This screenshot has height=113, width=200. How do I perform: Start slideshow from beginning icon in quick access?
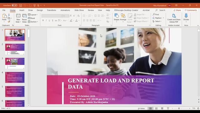pyautogui.click(x=35, y=6)
